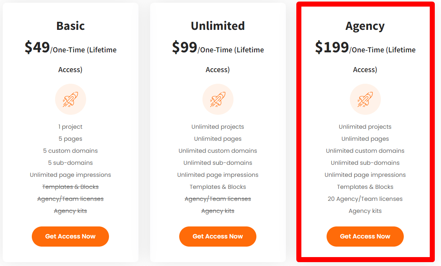Click struck-through Templates & Blocks in Basic plan

click(x=70, y=187)
